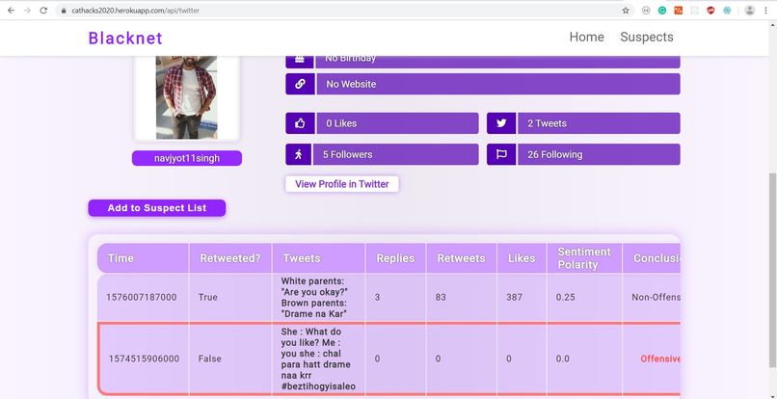Click the 5 Followers stat bar
The height and width of the screenshot is (399, 777).
coord(382,154)
